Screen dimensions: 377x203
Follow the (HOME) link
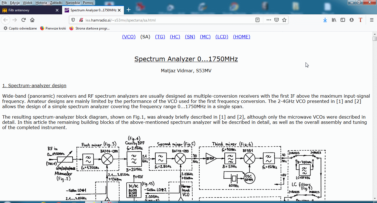[x=241, y=37]
